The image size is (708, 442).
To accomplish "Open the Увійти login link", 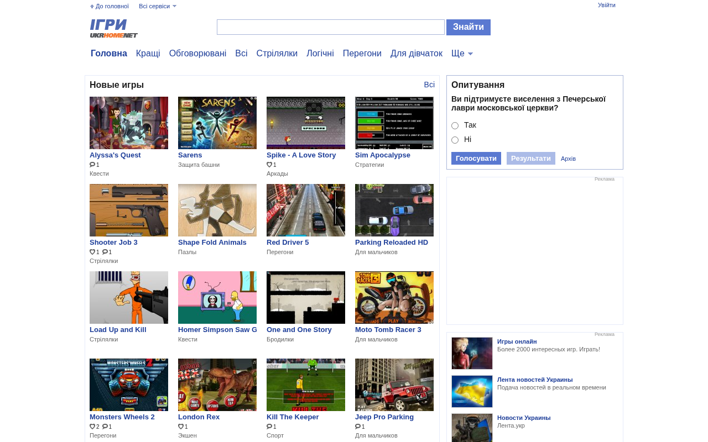I will pos(607,5).
